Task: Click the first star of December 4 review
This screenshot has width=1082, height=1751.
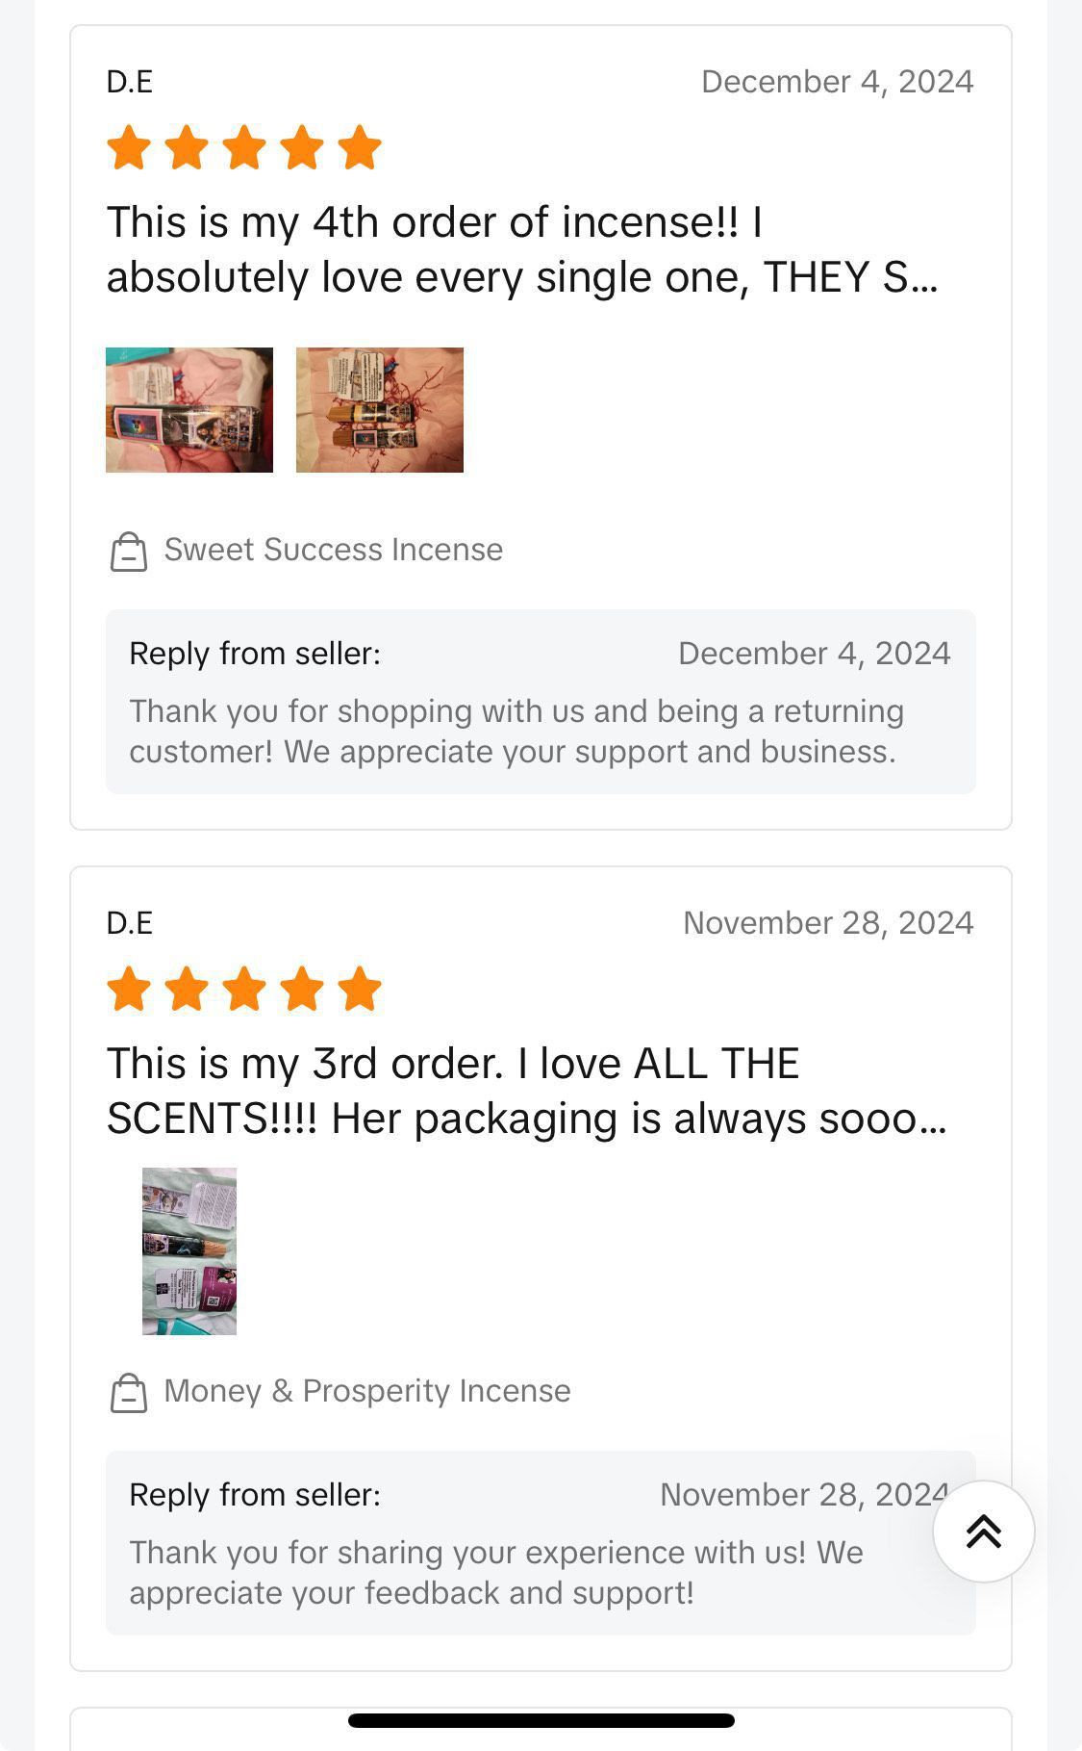Action: 129,148
